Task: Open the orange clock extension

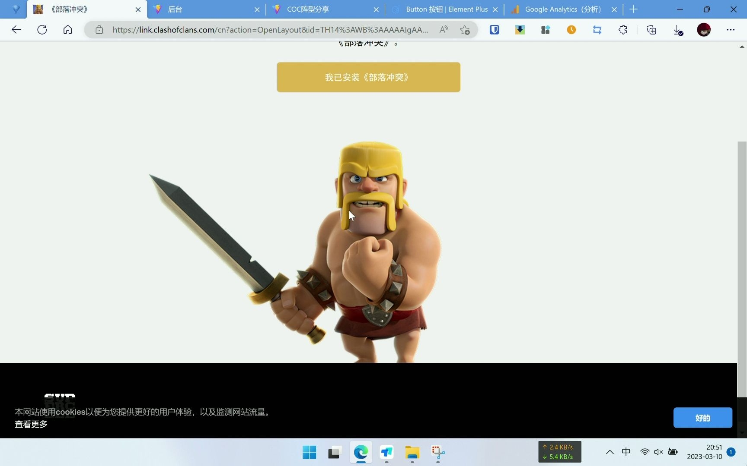Action: 571,30
